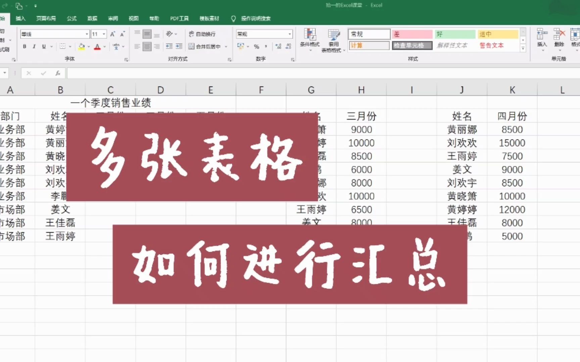580x362 pixels.
Task: Click 合并后居中 merge and center
Action: [x=204, y=46]
